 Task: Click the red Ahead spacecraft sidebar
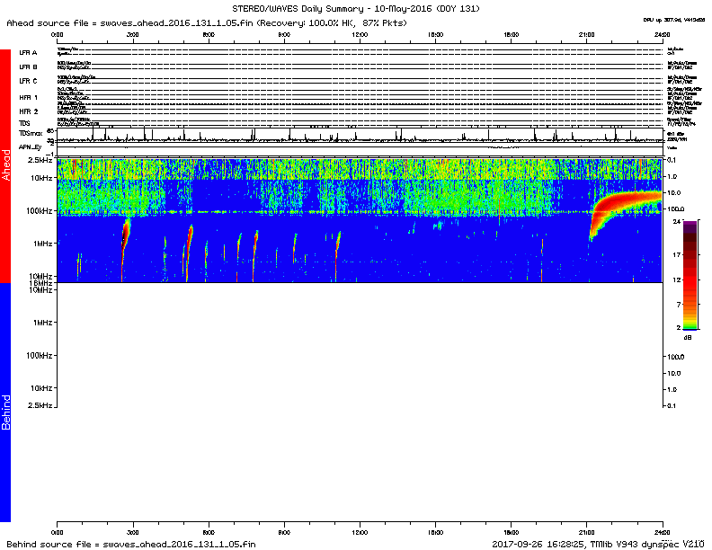coord(6,166)
